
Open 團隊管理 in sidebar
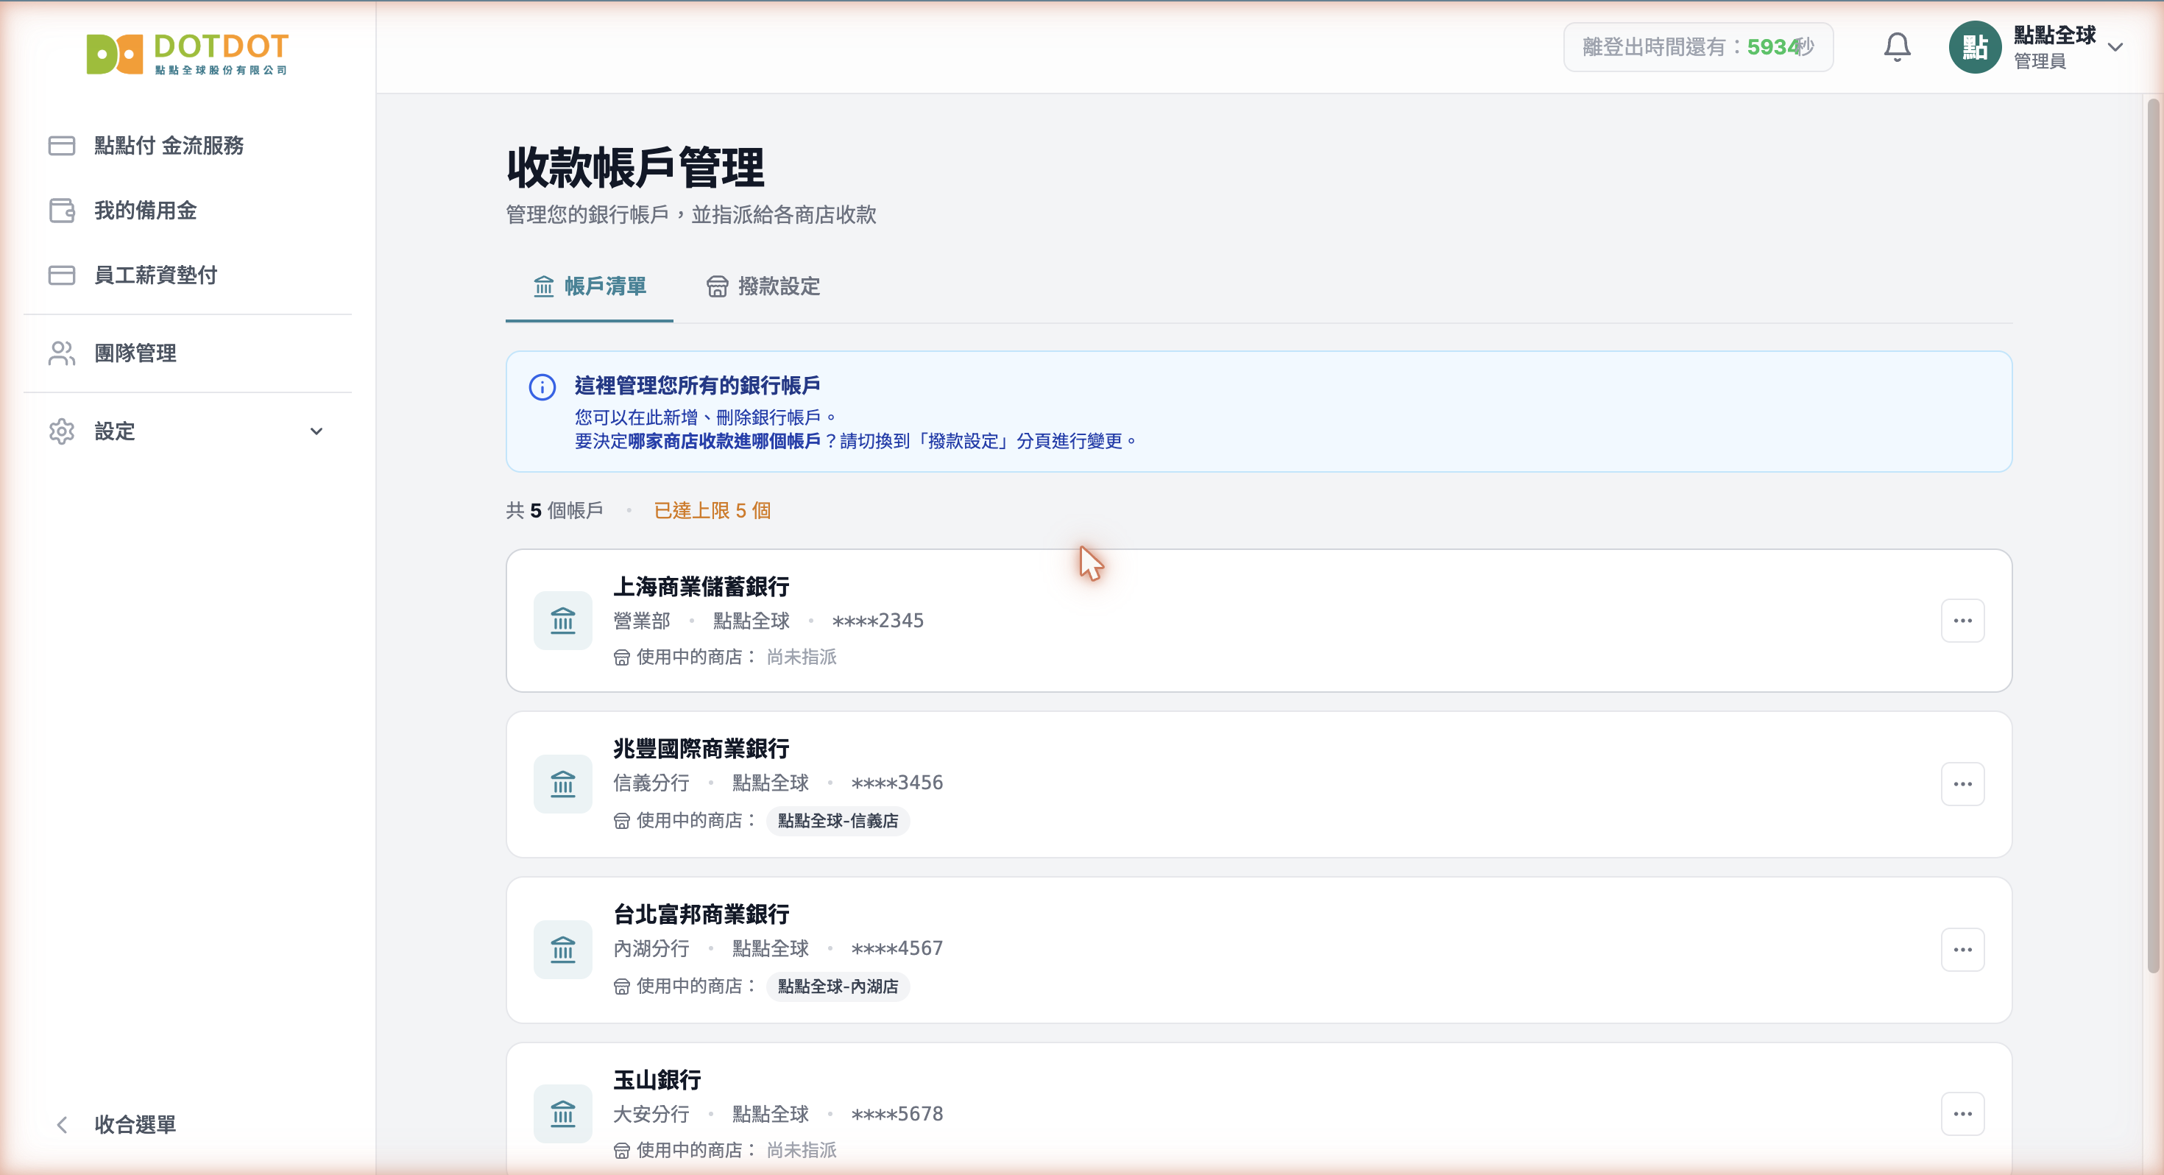[188, 353]
